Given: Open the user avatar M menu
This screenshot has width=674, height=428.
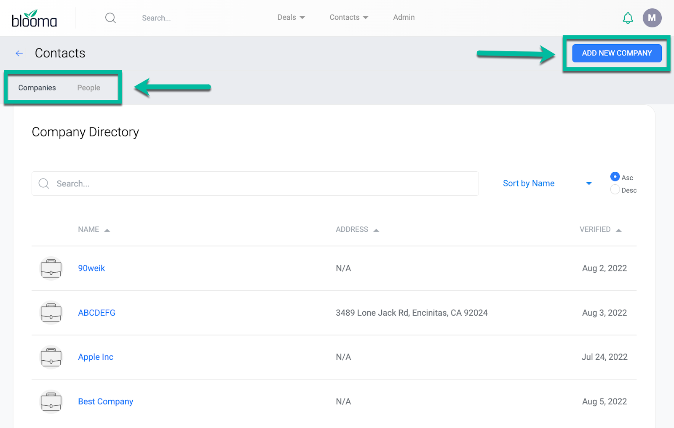Looking at the screenshot, I should (652, 18).
